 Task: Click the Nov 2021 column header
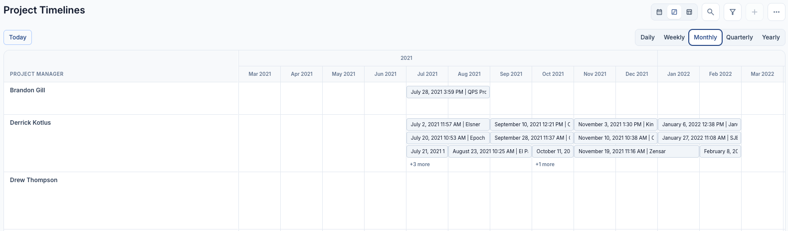(x=595, y=74)
